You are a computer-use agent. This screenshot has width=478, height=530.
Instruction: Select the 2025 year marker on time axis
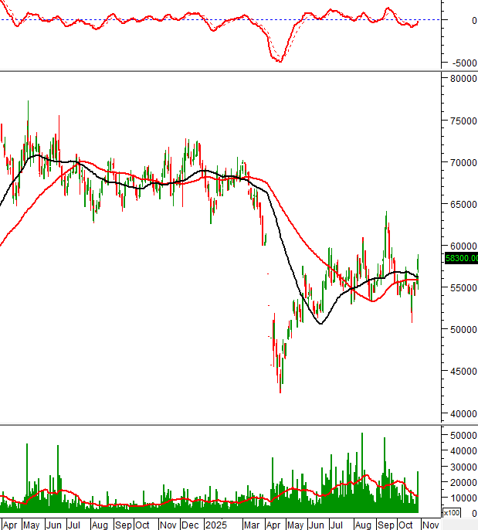click(x=215, y=525)
